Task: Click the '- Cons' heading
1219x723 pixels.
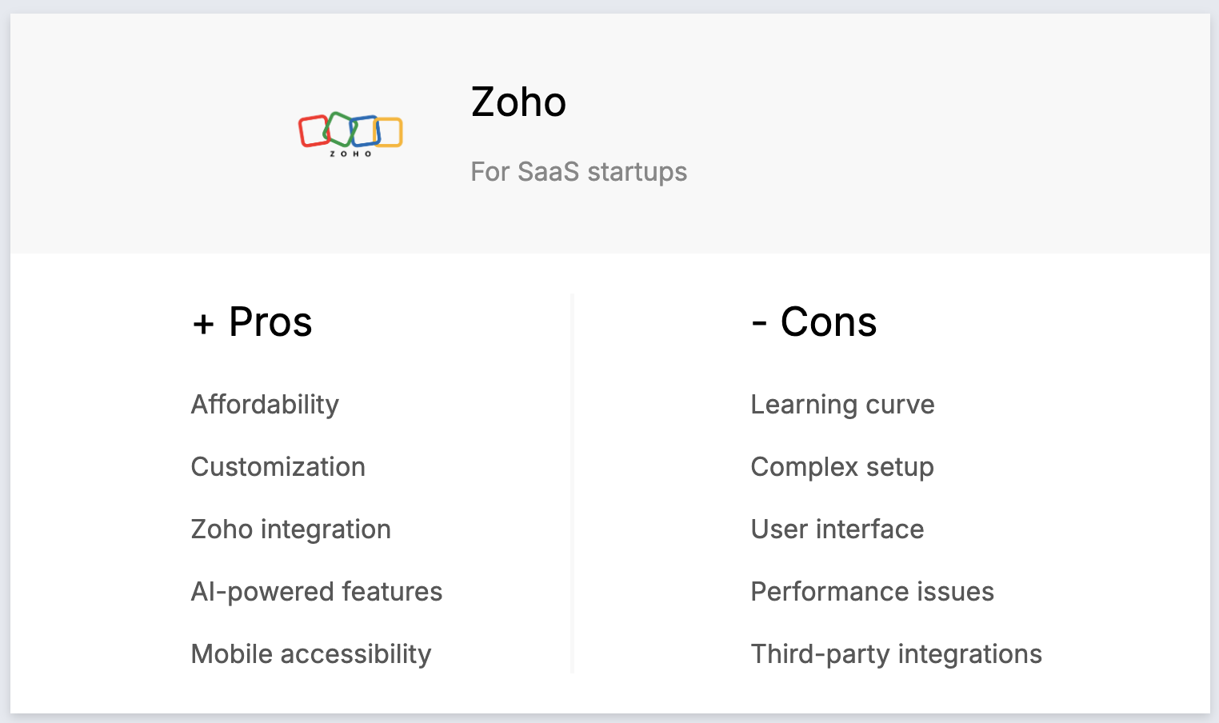Action: [813, 322]
